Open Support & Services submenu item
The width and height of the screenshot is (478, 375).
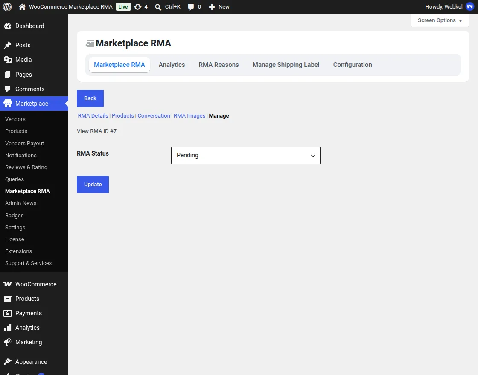point(28,263)
